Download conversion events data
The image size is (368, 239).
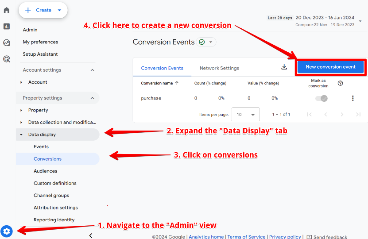click(x=284, y=67)
